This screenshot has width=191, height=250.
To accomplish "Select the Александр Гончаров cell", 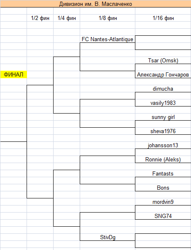I will click(x=163, y=74).
